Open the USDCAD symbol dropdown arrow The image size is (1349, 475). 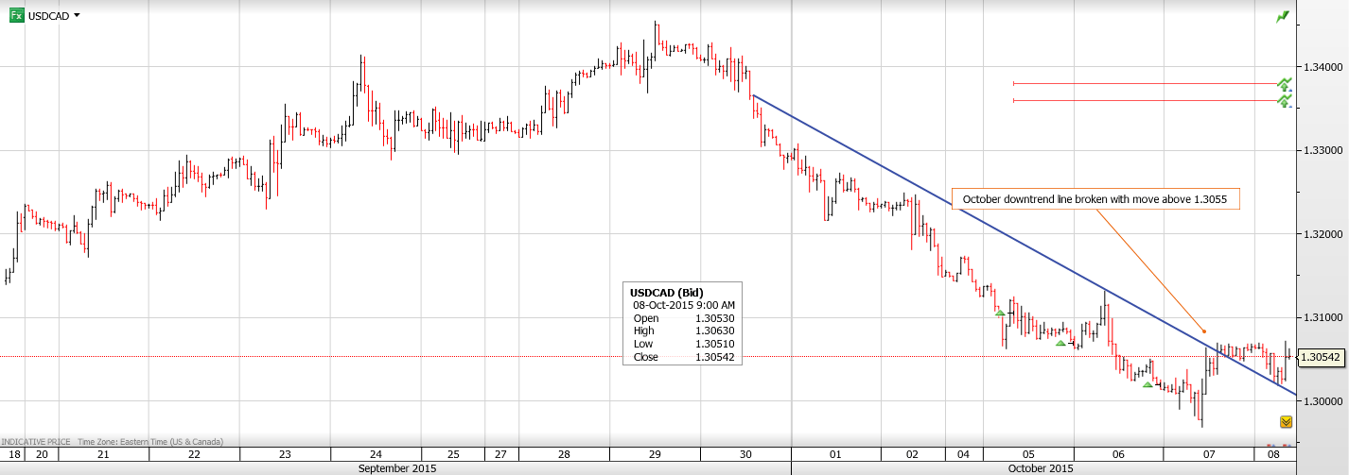[77, 16]
